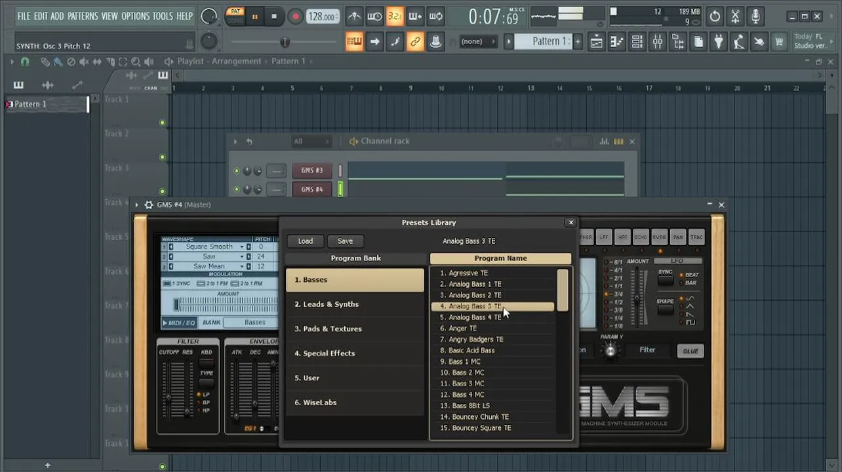
Task: Open GMS #4 plugin window menu arrow
Action: [x=137, y=205]
